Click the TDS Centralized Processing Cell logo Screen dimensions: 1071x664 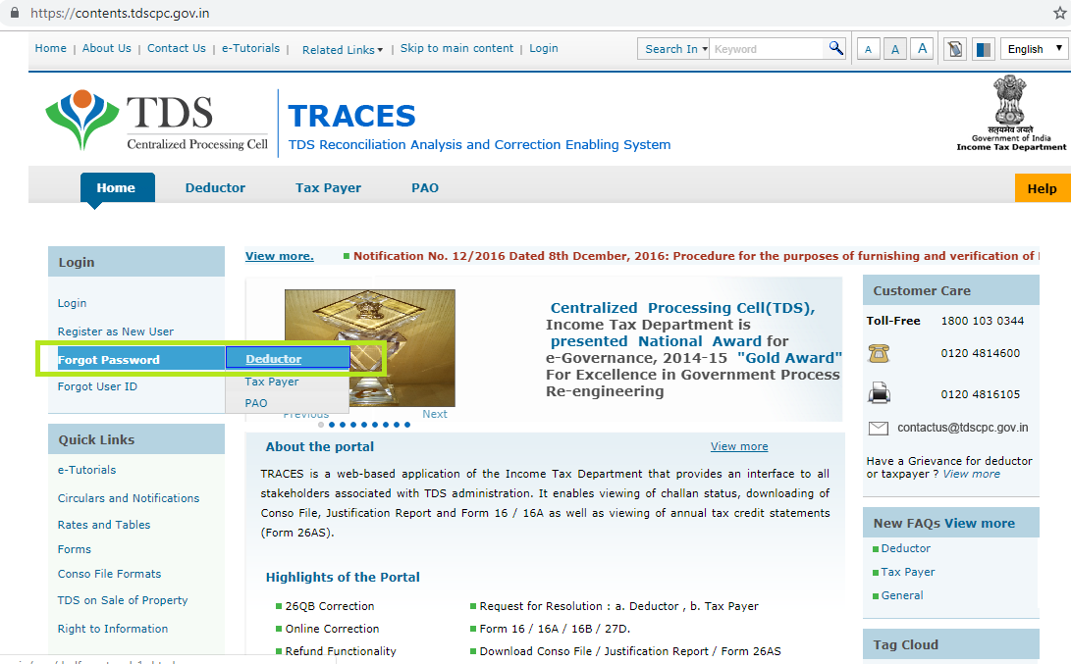point(156,120)
